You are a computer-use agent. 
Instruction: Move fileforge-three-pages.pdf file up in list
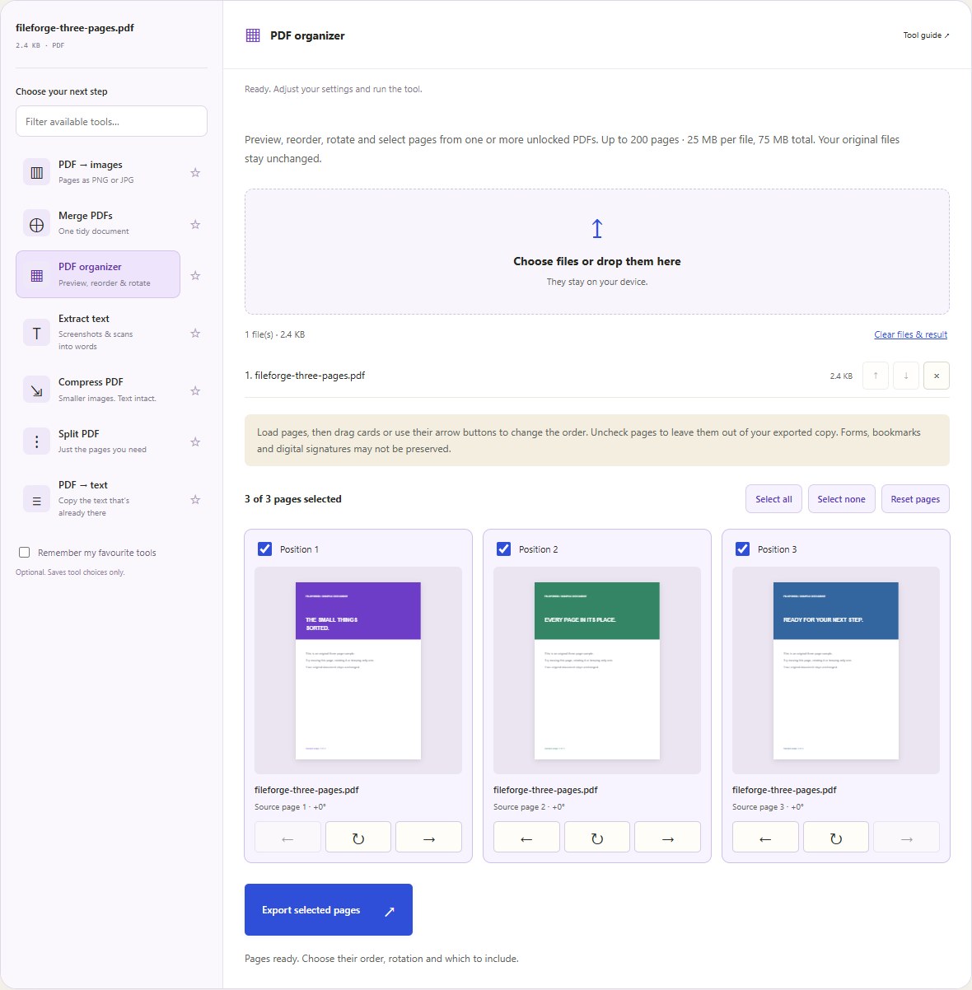point(876,376)
